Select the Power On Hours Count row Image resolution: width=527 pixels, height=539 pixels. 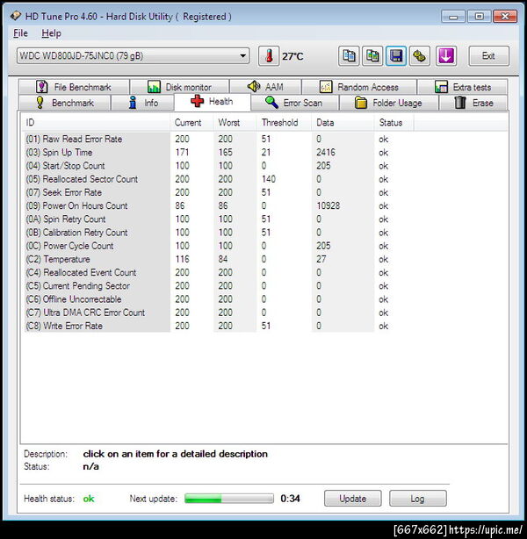tap(219, 206)
